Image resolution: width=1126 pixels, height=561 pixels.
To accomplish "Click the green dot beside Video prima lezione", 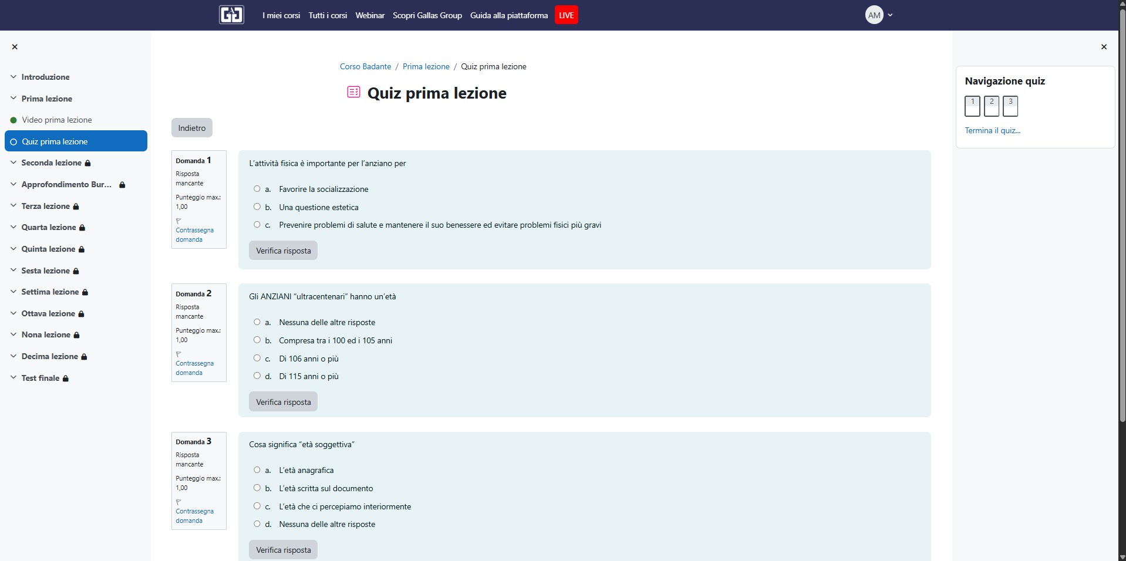I will pyautogui.click(x=12, y=120).
